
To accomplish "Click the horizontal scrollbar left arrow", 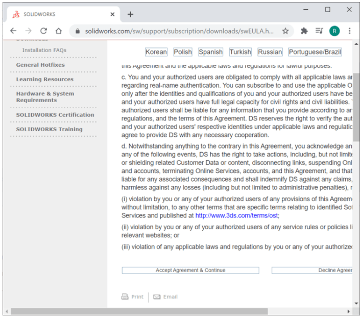I will point(7,311).
